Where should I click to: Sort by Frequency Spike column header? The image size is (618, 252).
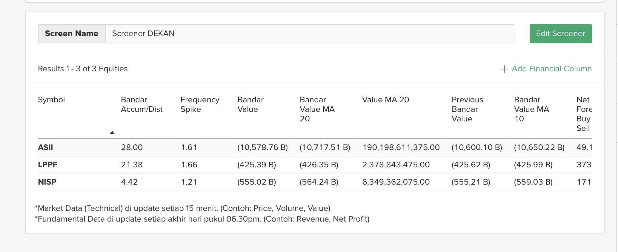point(200,105)
